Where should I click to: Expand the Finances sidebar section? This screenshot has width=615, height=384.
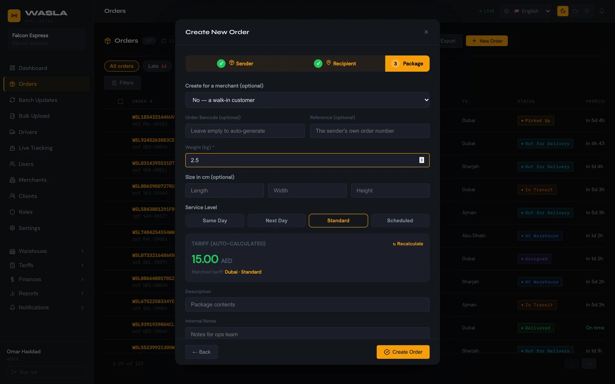47,279
